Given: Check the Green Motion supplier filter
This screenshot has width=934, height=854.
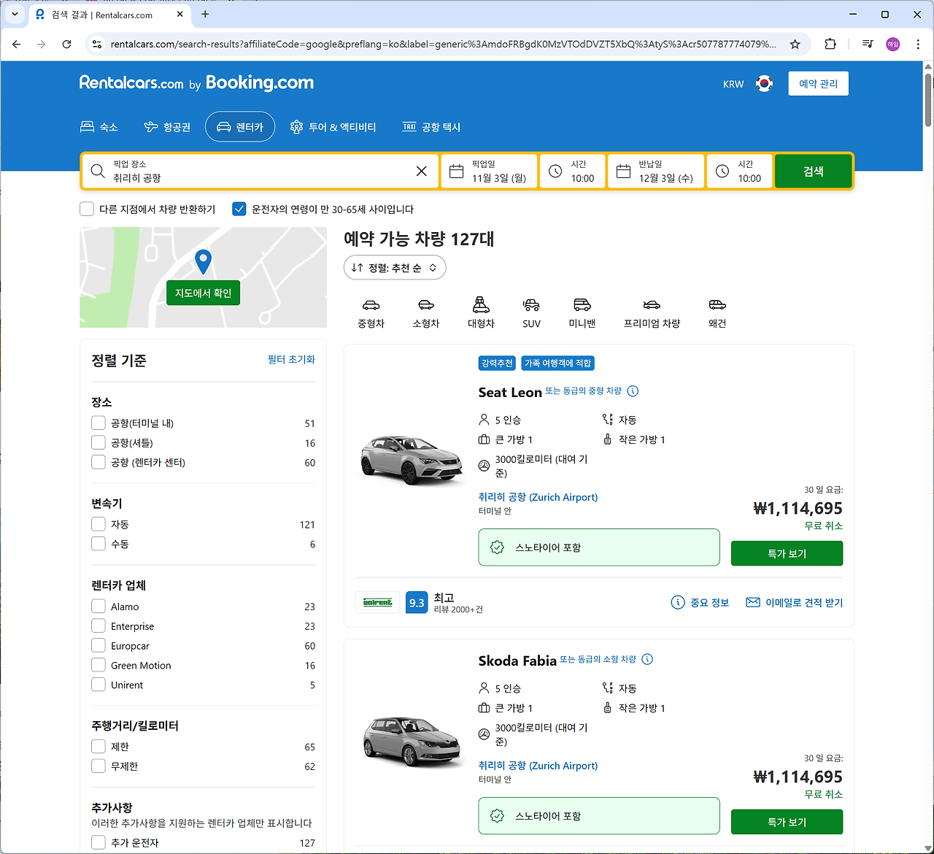Looking at the screenshot, I should tap(99, 665).
